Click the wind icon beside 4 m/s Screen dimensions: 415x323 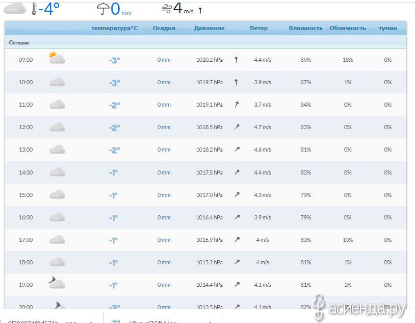(x=166, y=9)
